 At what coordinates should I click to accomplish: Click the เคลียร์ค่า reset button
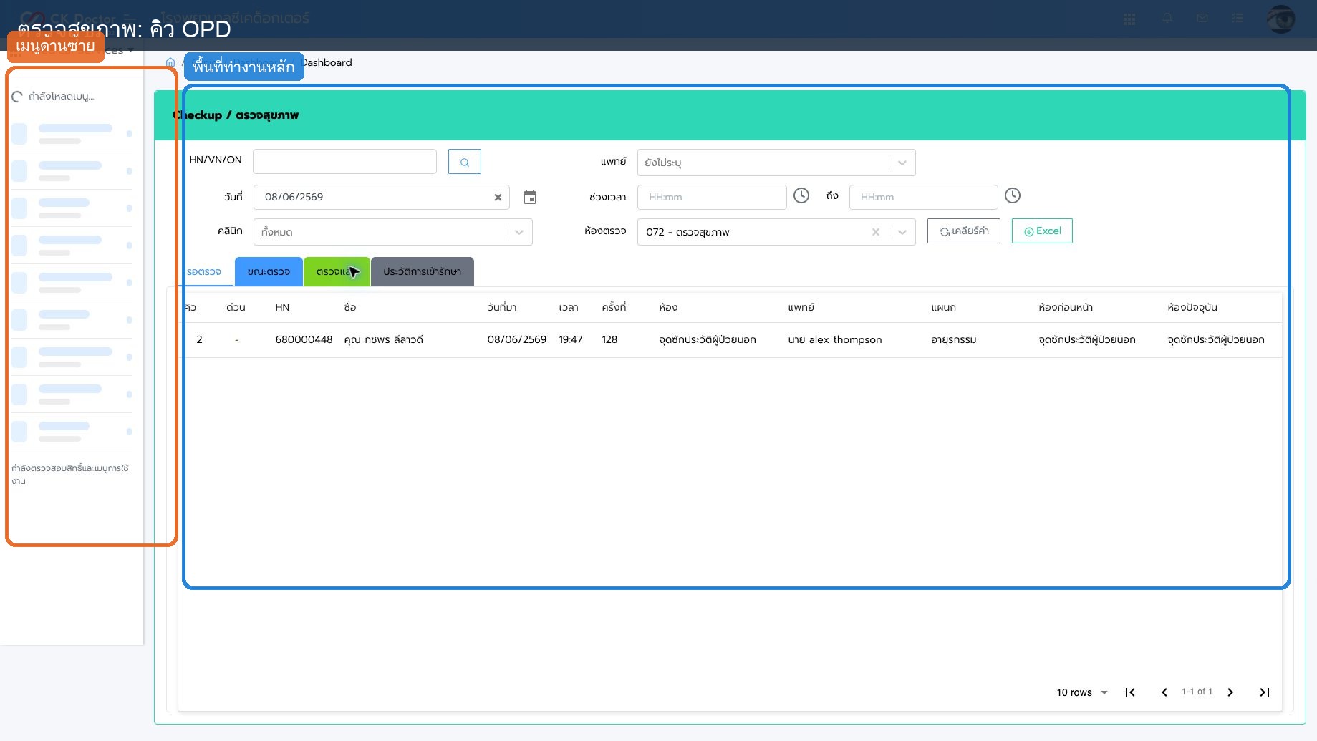click(964, 231)
